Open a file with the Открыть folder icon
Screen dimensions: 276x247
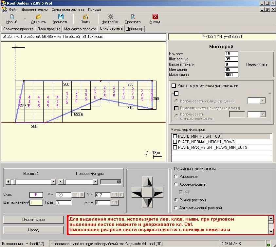[x=38, y=17]
